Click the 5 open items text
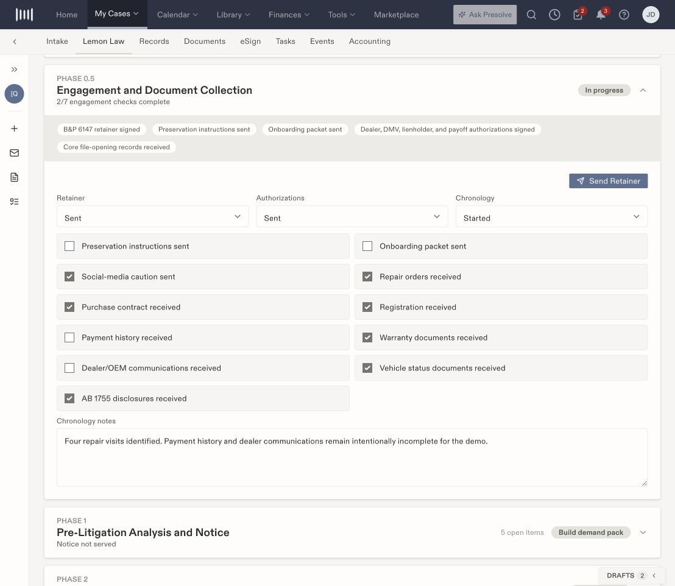The width and height of the screenshot is (675, 586). tap(522, 532)
